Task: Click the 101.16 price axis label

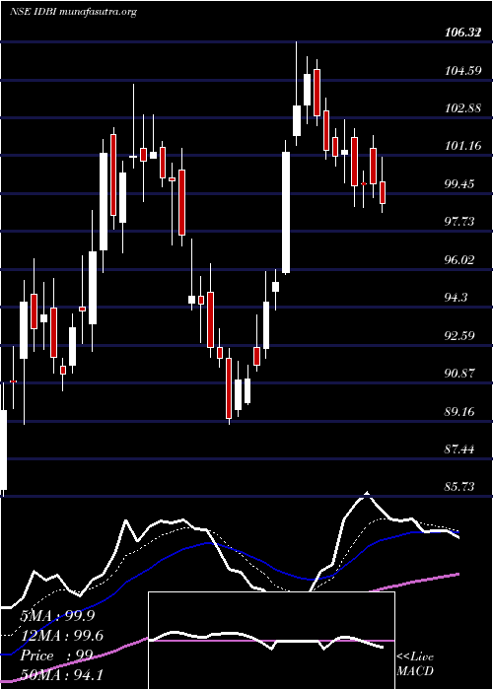Action: click(462, 146)
